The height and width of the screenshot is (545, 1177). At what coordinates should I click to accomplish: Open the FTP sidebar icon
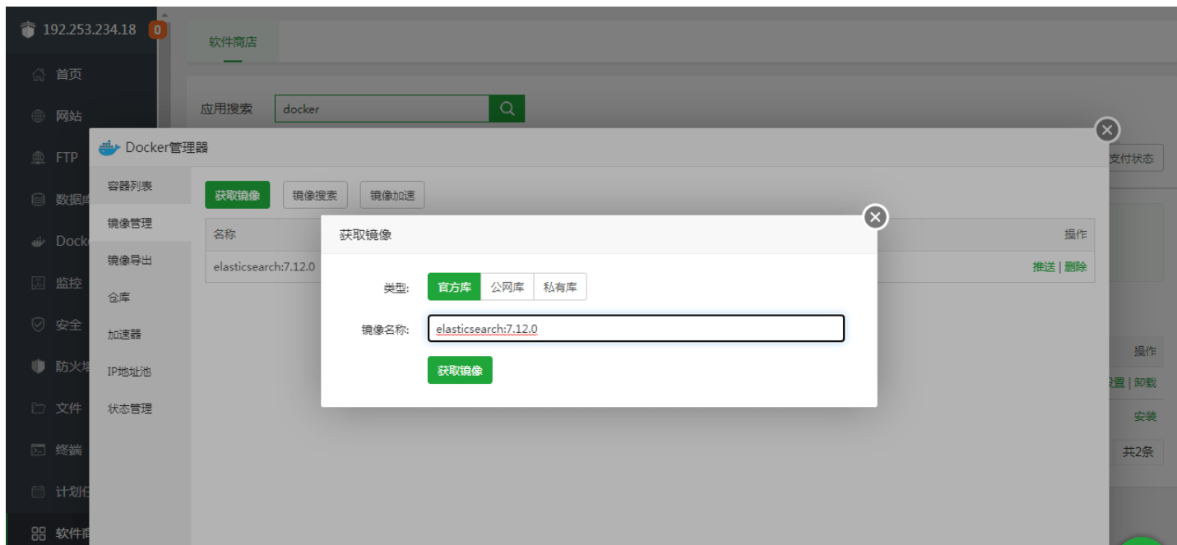click(x=38, y=158)
